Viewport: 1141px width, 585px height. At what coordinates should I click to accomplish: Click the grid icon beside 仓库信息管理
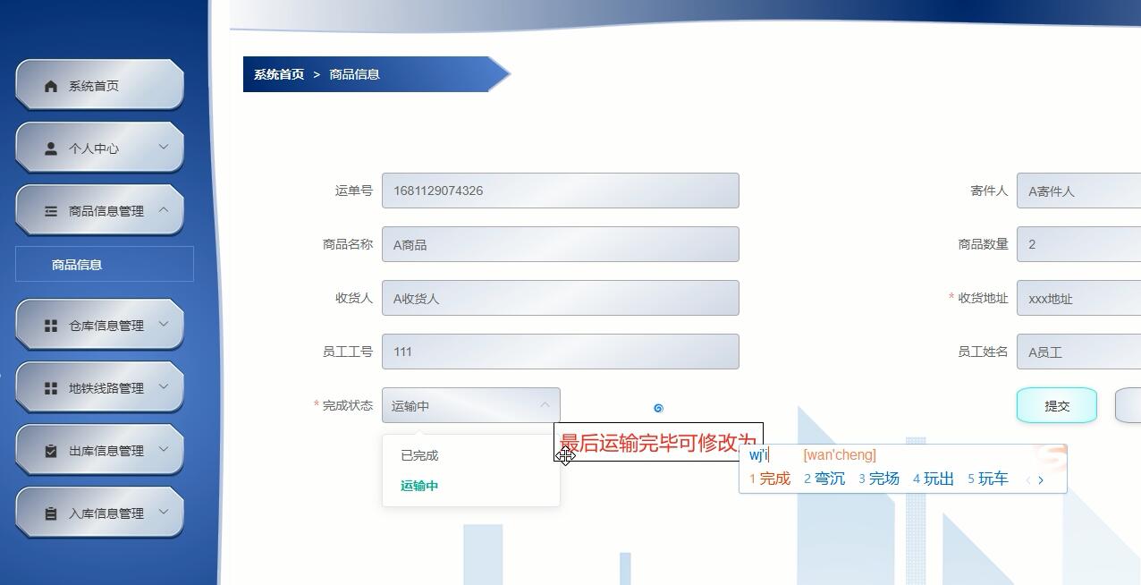pos(51,326)
